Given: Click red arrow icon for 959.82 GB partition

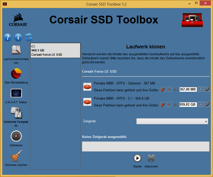Looking at the screenshot, I should (x=163, y=105).
